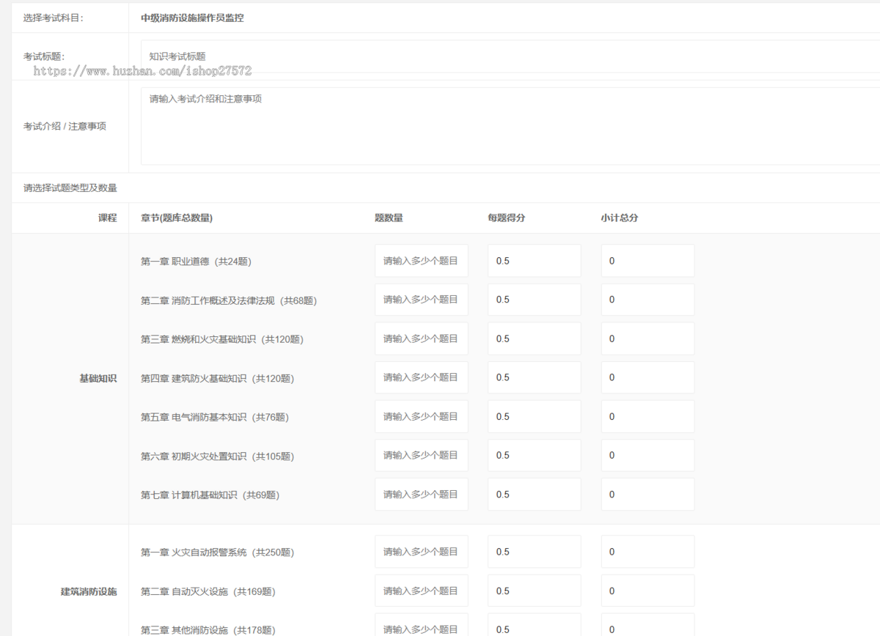Viewport: 880px width, 636px height.
Task: Click chapter label 第二章 自动灭火设施 (共169题)
Action: [x=208, y=591]
